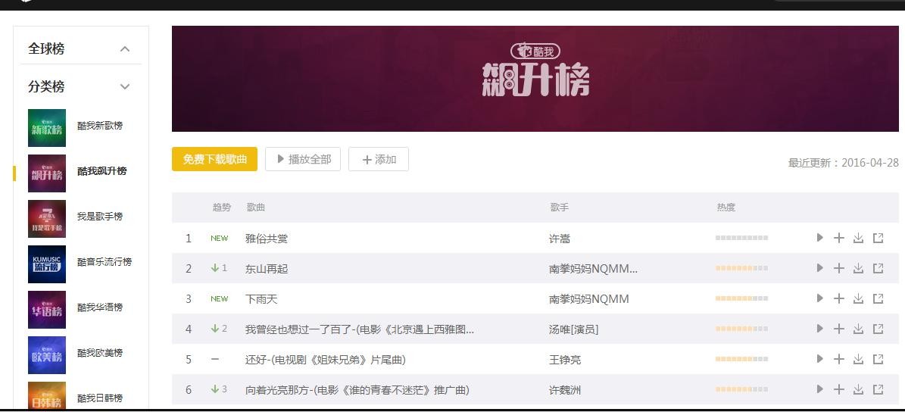Go to the 酷我欧美榜 chart
This screenshot has width=905, height=412.
tap(100, 353)
